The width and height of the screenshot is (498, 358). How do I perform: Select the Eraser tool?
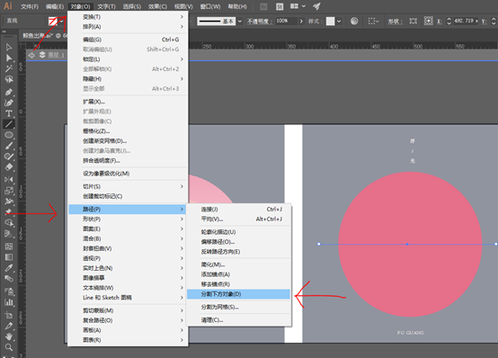[9, 167]
